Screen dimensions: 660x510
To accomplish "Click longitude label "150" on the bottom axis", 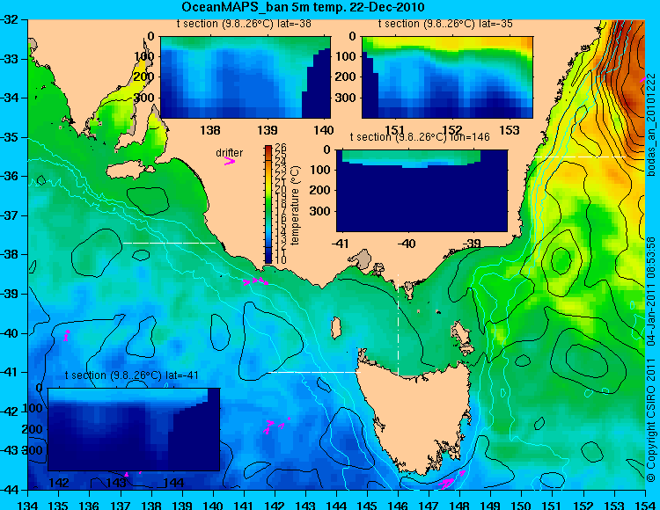I will tap(522, 504).
